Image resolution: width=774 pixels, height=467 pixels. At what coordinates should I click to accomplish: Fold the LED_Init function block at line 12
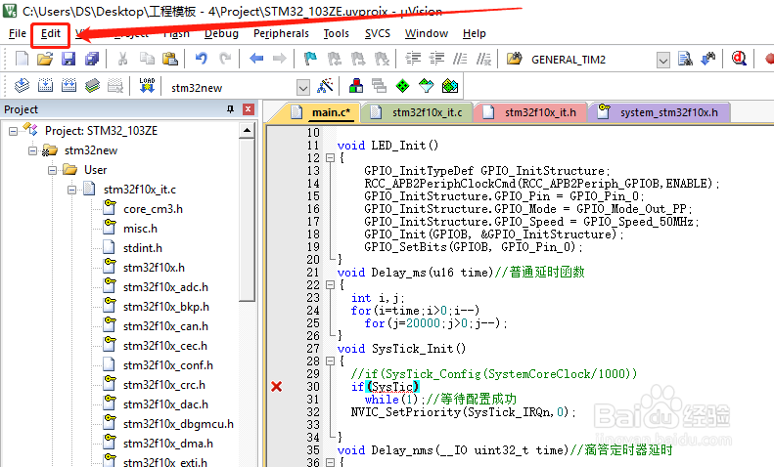point(330,158)
